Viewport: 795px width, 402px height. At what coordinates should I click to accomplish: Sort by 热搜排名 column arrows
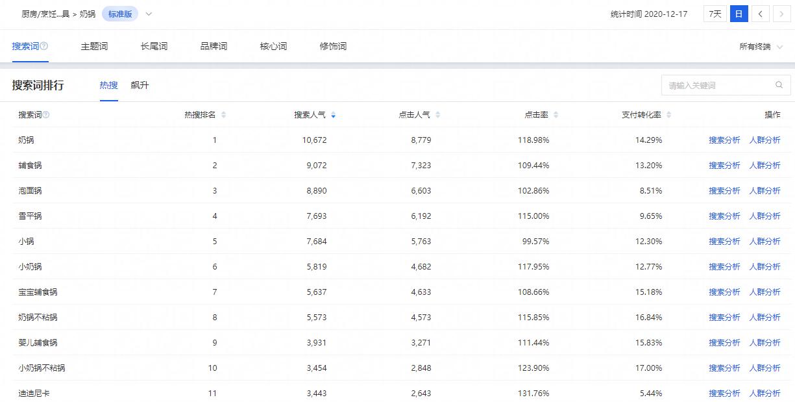[224, 115]
